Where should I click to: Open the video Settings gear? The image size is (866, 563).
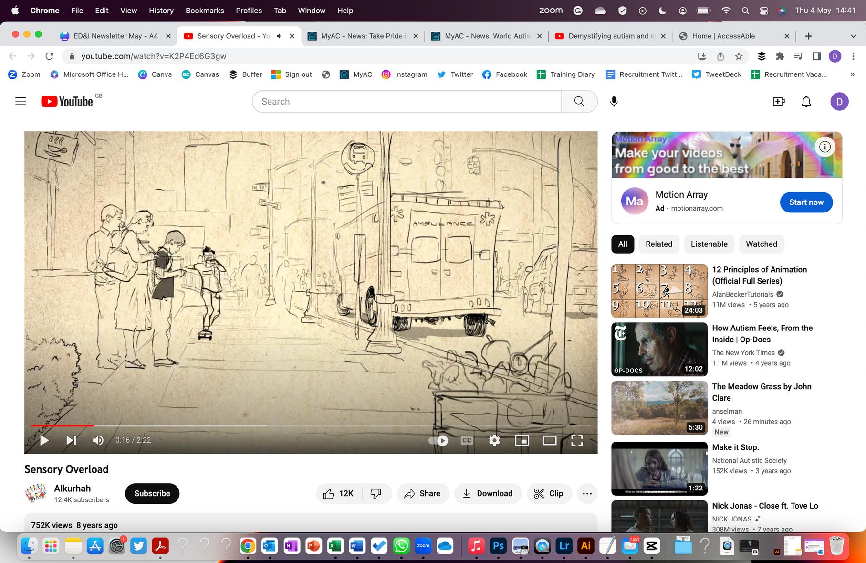pyautogui.click(x=494, y=440)
